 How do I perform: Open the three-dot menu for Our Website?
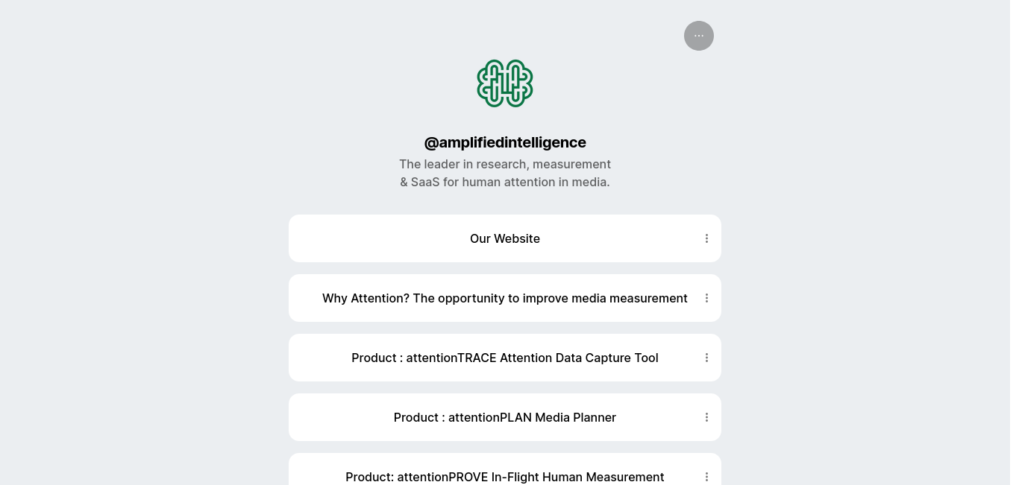706,238
